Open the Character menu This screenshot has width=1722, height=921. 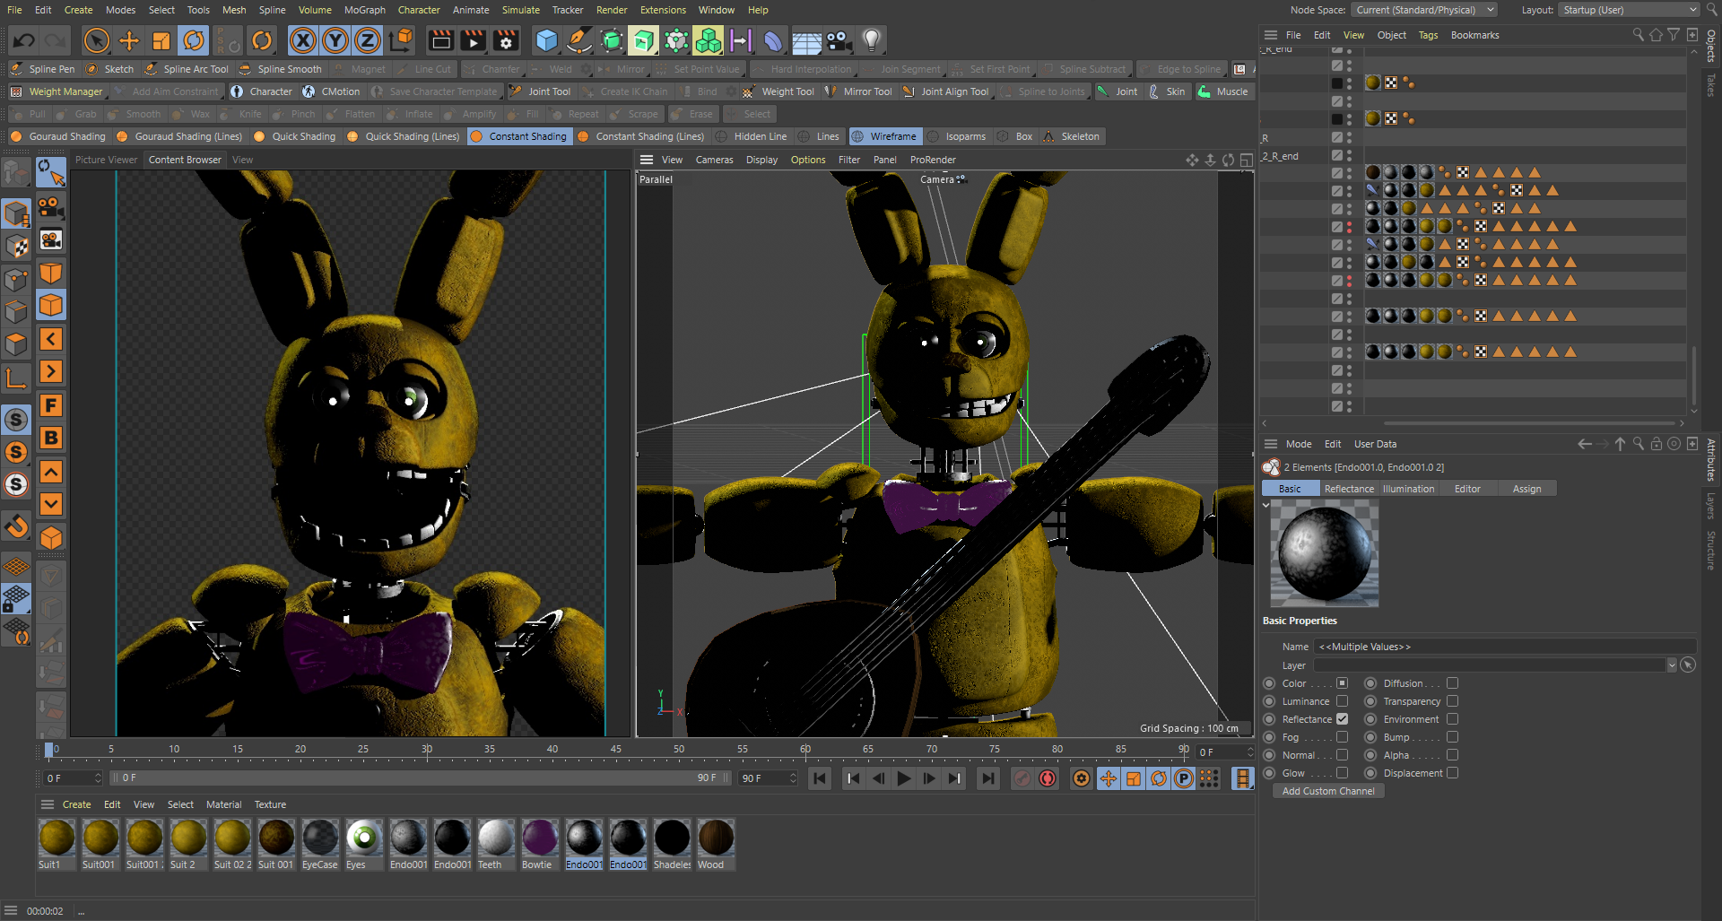click(419, 10)
